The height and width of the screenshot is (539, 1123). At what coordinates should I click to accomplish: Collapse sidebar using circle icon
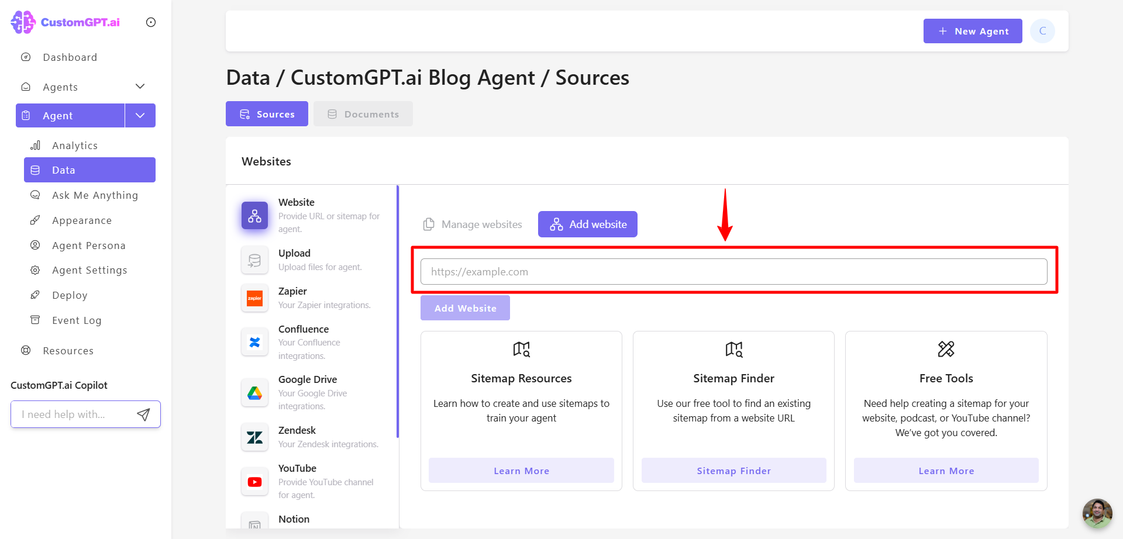(151, 22)
